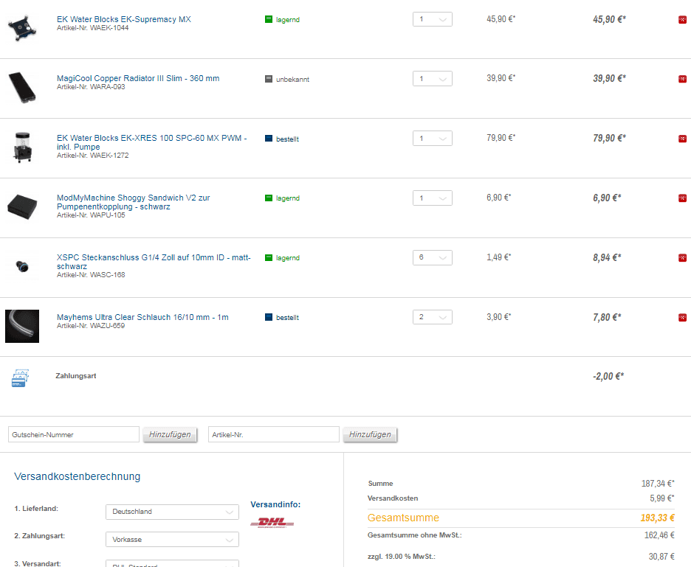Remove MagiCool Copper Radiator from cart
This screenshot has width=691, height=567.
click(x=682, y=79)
